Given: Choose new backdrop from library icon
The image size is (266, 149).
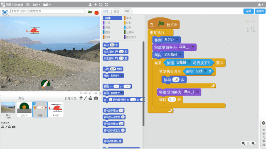Looking at the screenshot, I should 2,127.
